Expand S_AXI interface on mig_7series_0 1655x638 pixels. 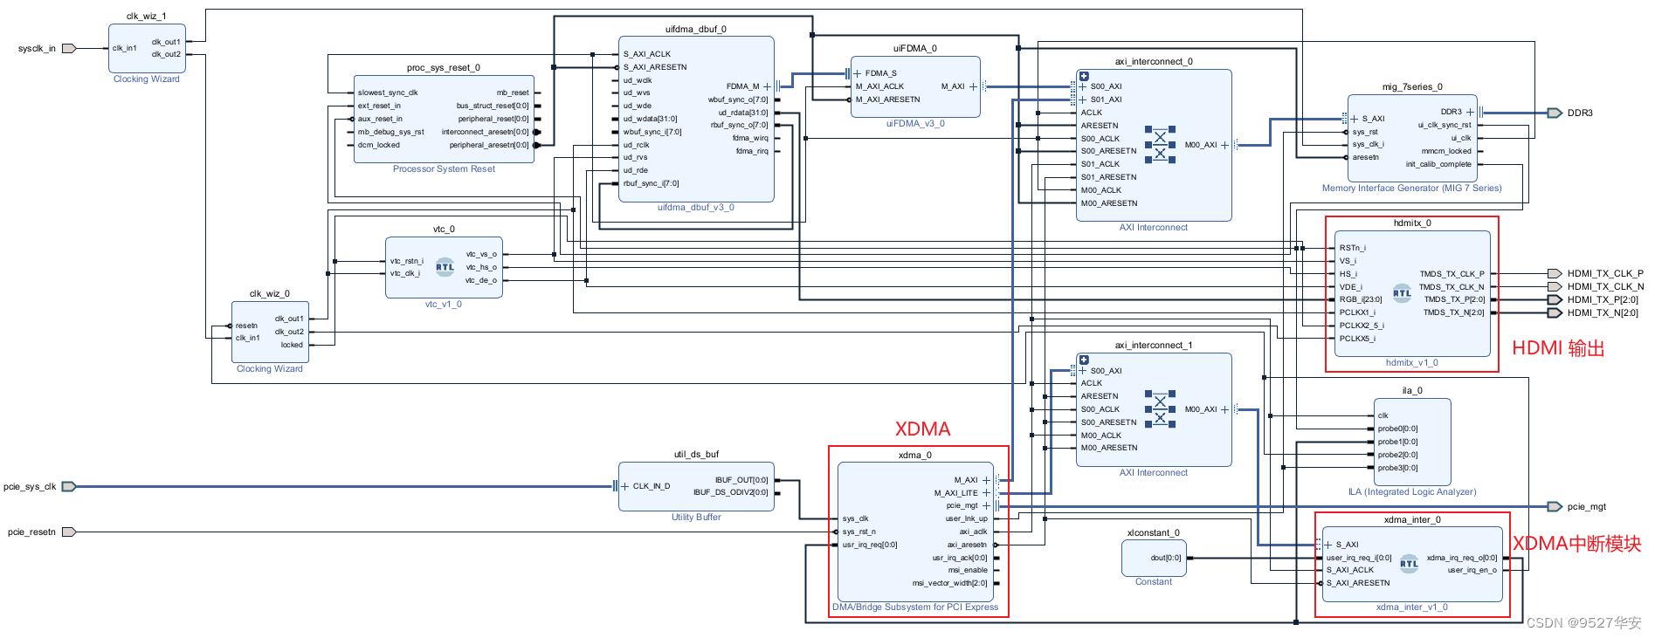click(1355, 119)
